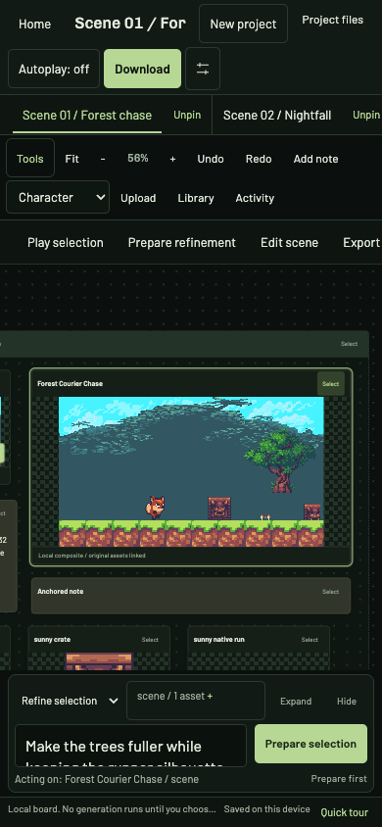Select the sunny crate asset
Image resolution: width=382 pixels, height=827 pixels.
click(150, 640)
